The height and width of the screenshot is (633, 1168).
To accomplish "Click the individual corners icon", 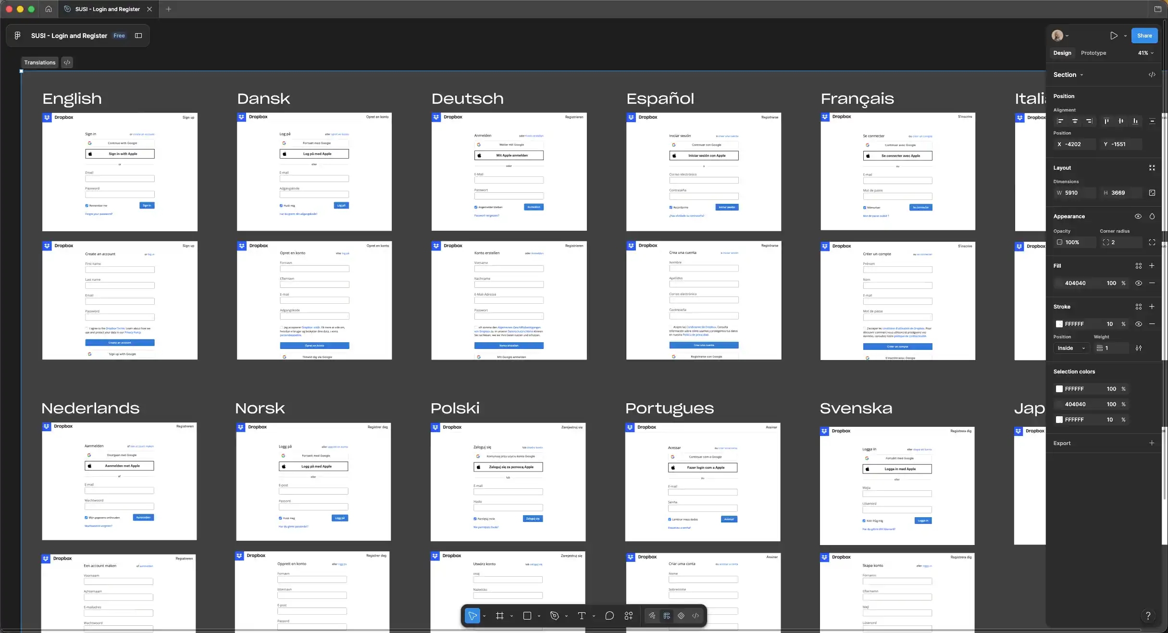I will click(1152, 242).
